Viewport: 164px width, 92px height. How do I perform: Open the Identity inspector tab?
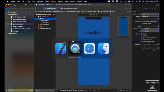tap(146, 8)
